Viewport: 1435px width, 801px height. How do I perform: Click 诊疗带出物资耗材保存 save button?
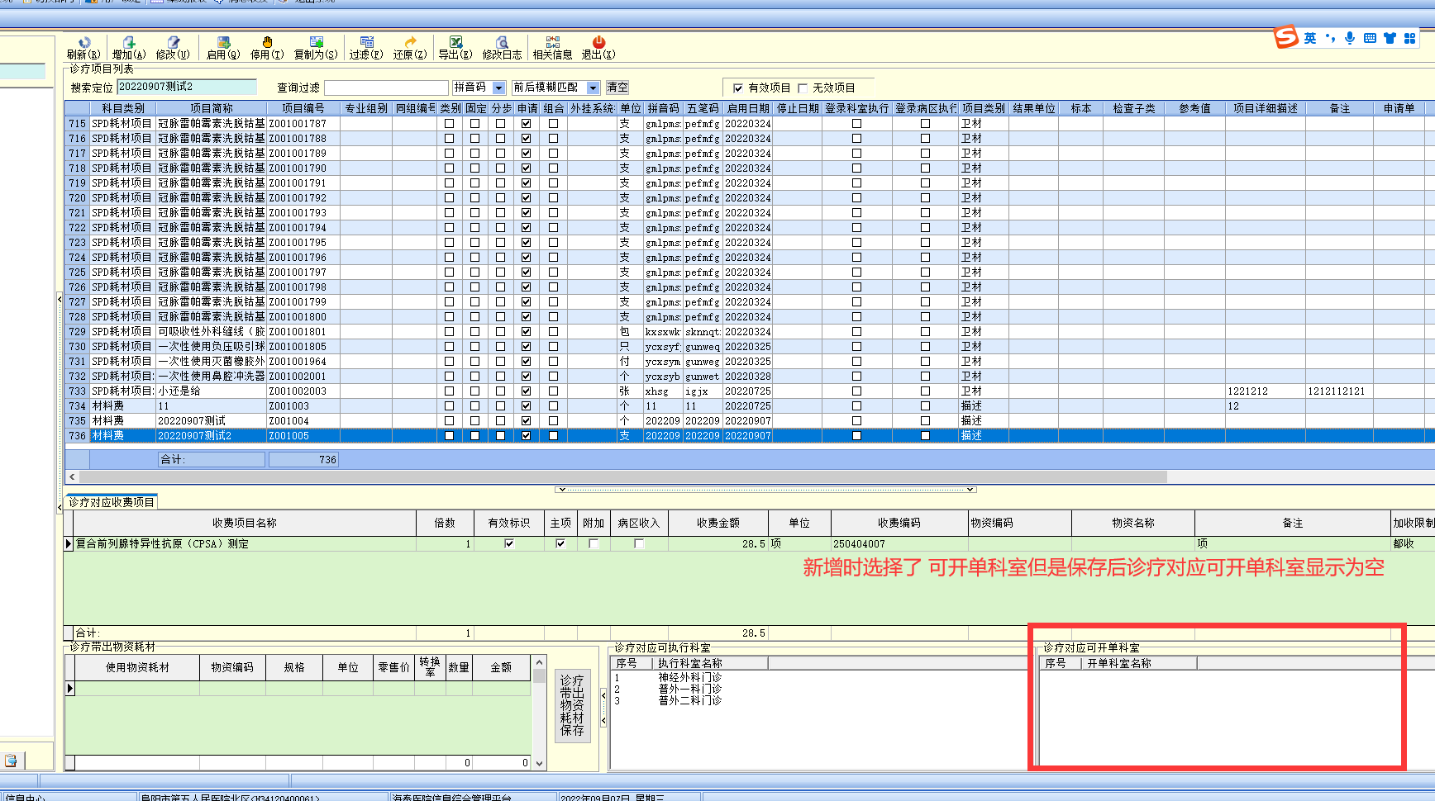572,705
